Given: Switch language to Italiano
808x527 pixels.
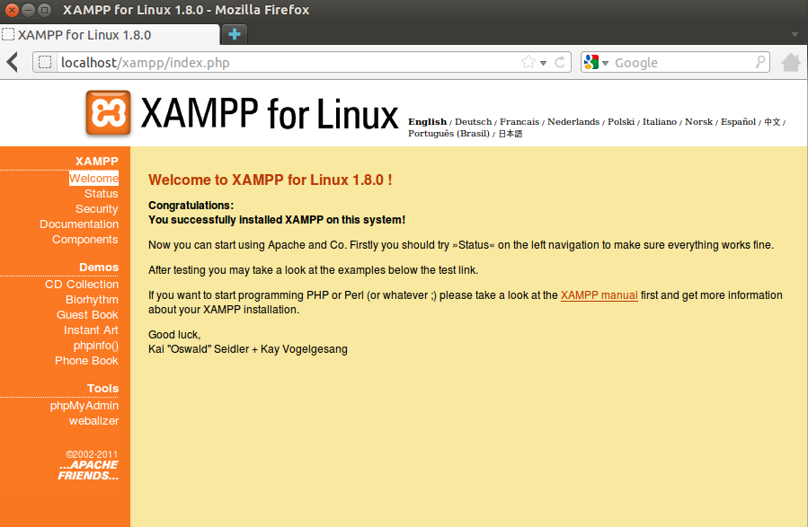Looking at the screenshot, I should tap(660, 121).
